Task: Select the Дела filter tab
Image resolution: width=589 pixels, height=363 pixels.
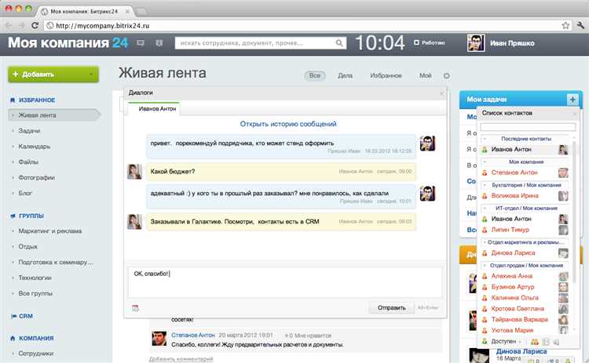Action: (345, 76)
